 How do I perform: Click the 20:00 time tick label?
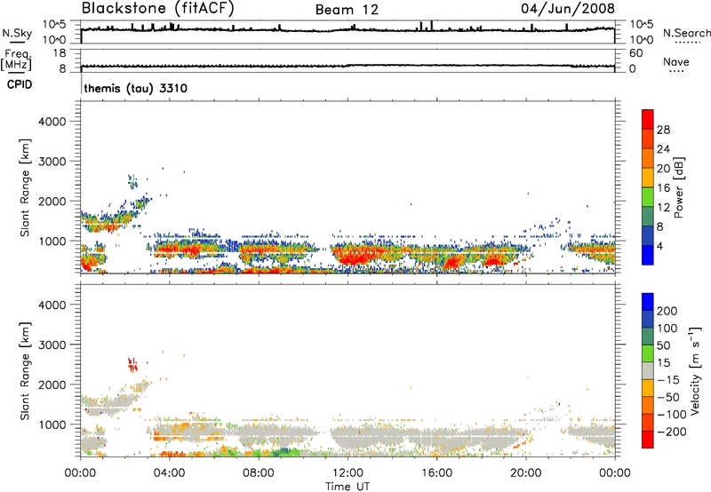tap(525, 473)
